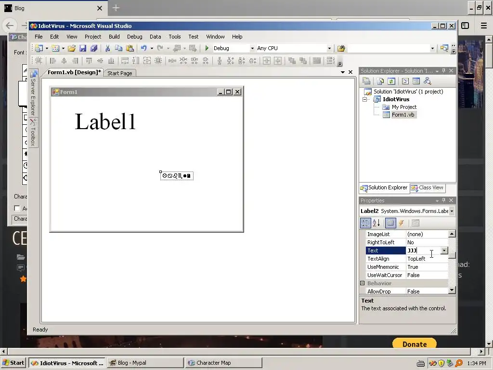
Task: Show properties alphabetically with A-Z icon
Action: 376,223
